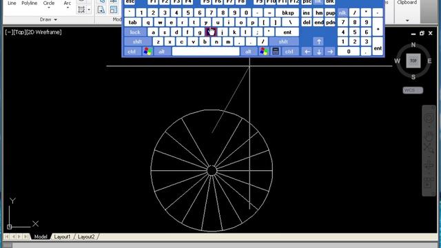441x248 pixels.
Task: Toggle the right alt key on keyboard
Action: (248, 52)
